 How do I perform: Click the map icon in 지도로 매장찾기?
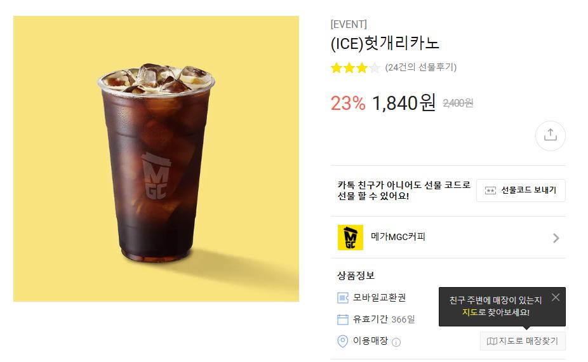pyautogui.click(x=491, y=341)
